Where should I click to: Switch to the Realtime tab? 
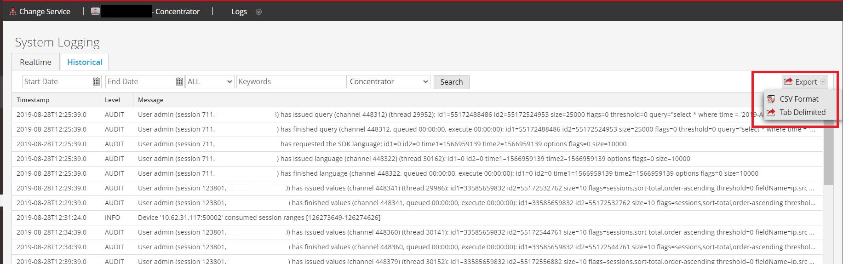point(35,62)
